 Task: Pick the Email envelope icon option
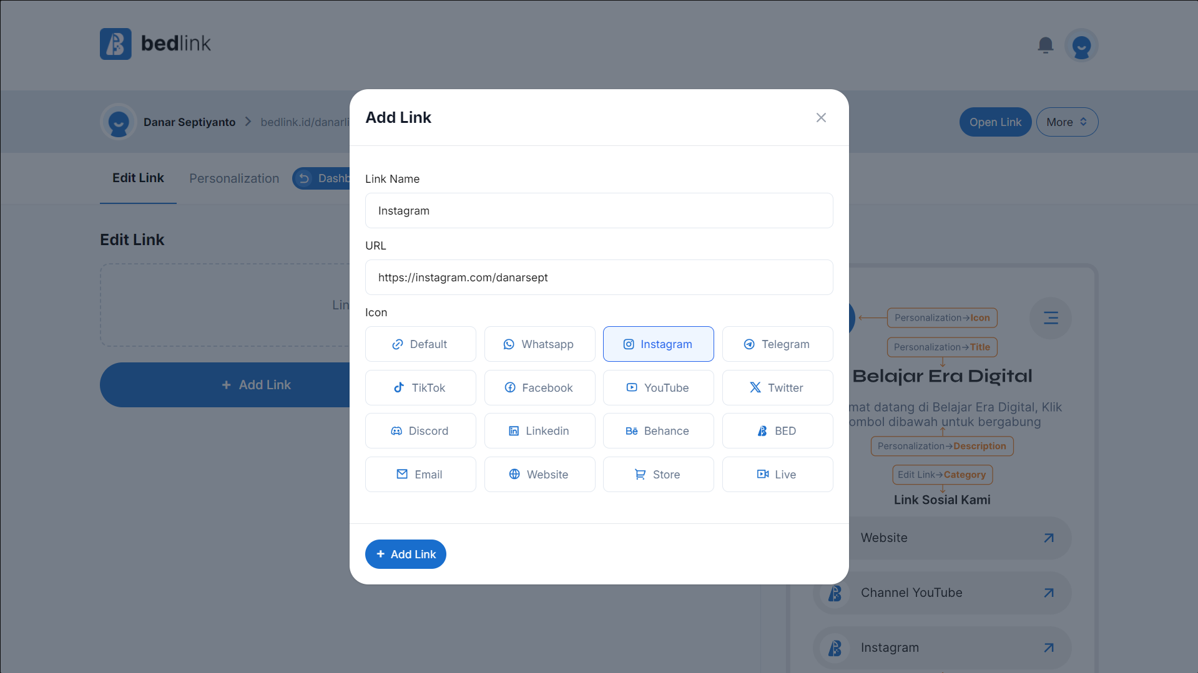pyautogui.click(x=420, y=474)
